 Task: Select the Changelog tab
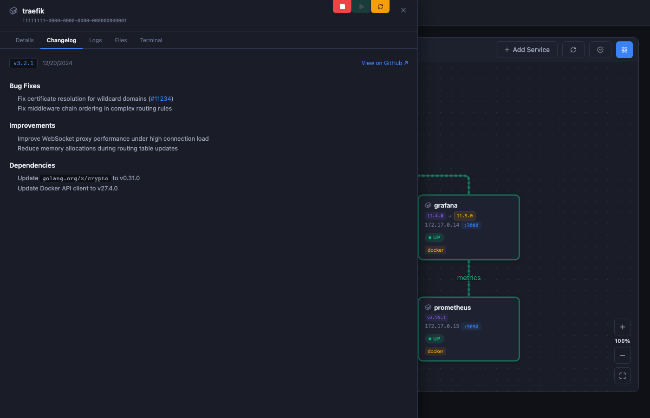pos(61,40)
